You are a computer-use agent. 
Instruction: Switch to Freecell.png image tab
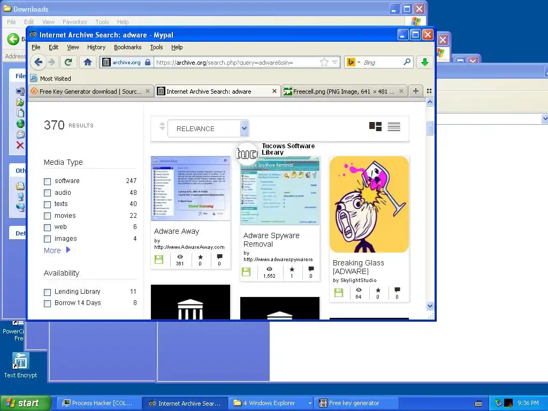pos(344,91)
